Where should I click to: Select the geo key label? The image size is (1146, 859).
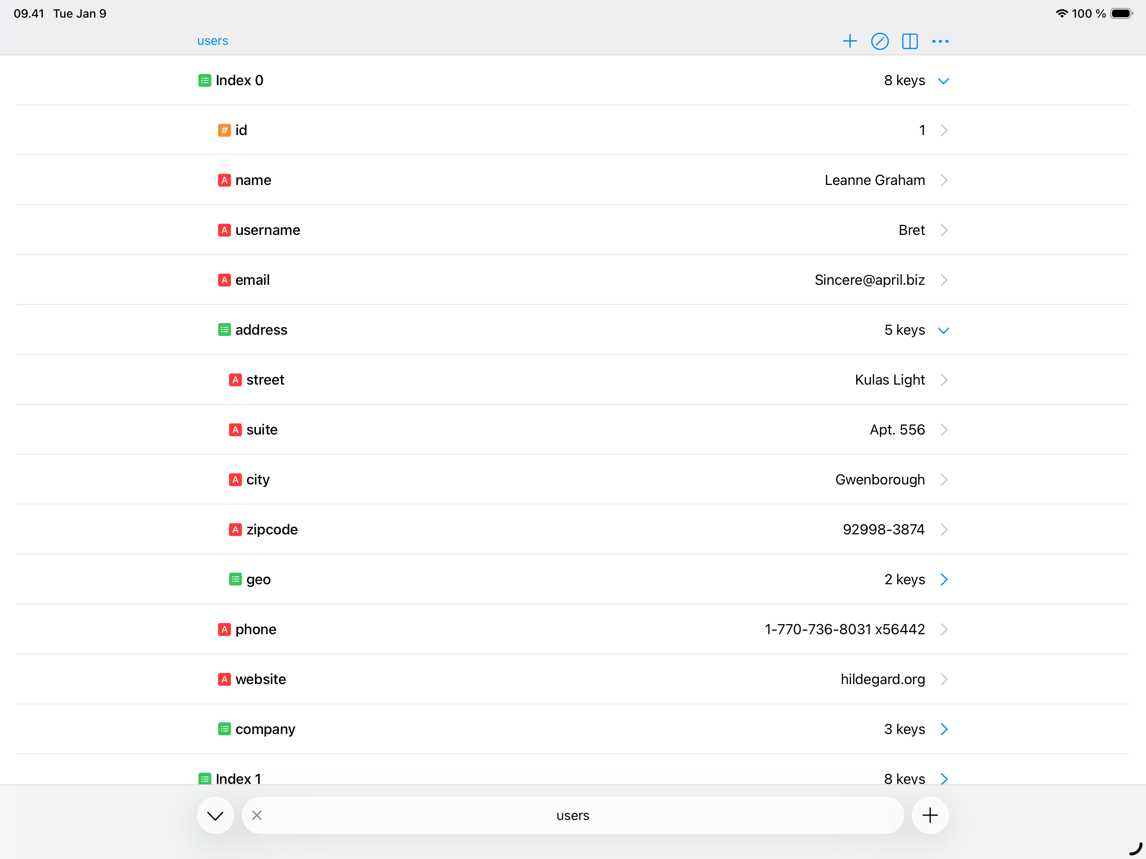tap(258, 580)
